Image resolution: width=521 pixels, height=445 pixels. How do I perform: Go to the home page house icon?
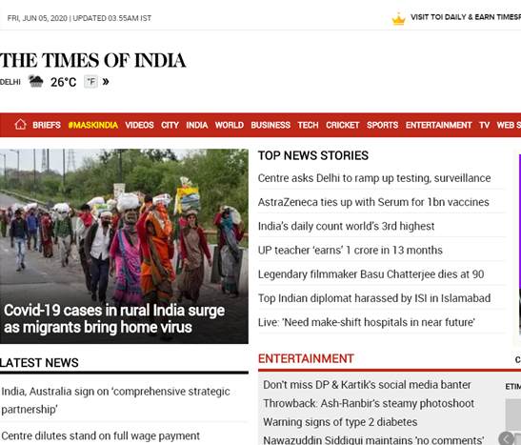[20, 125]
